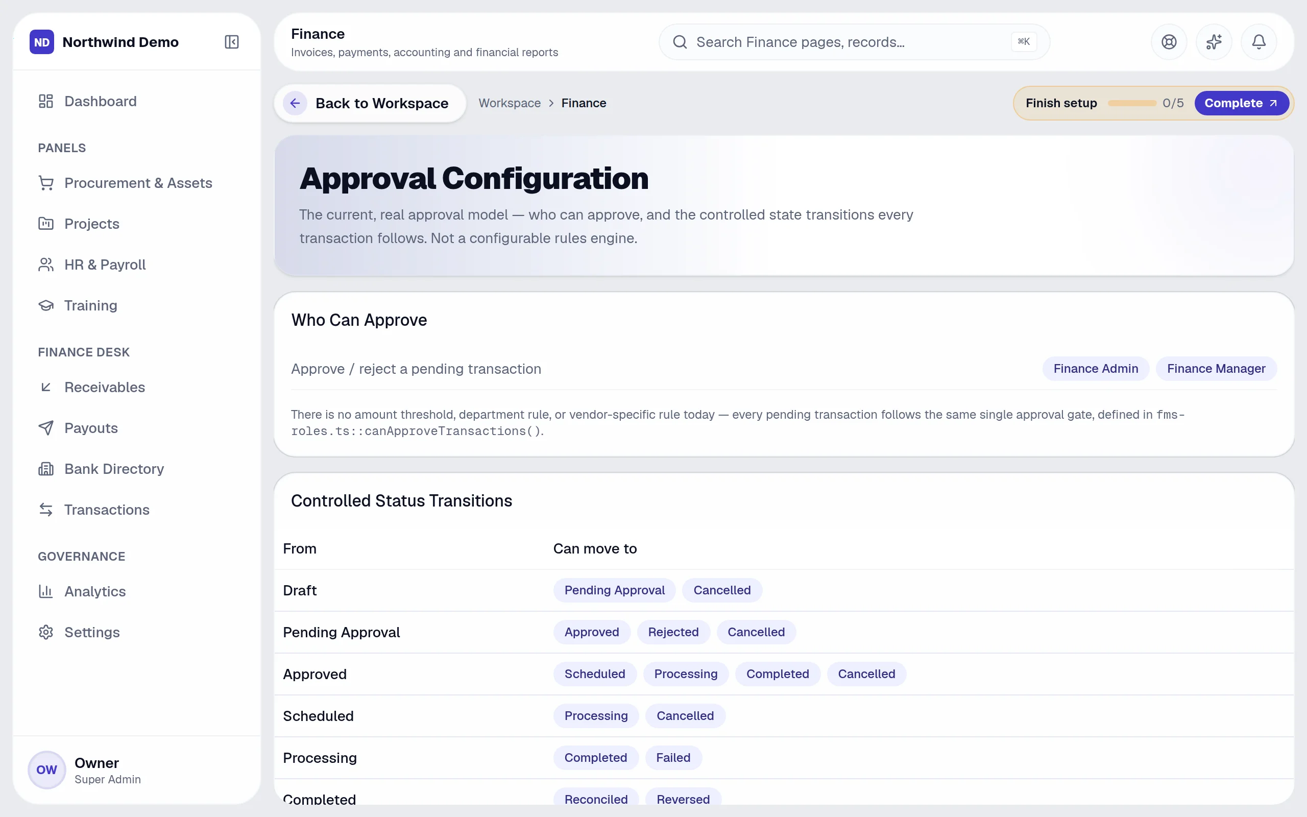Open the notifications bell
This screenshot has width=1307, height=817.
click(1259, 42)
